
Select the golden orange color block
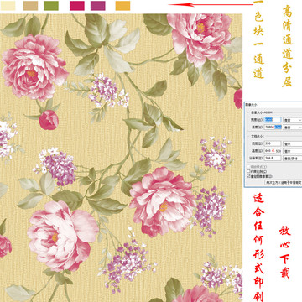tap(122, 6)
